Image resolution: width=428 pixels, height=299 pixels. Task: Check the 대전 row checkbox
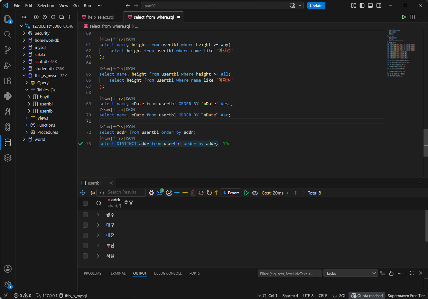point(85,235)
